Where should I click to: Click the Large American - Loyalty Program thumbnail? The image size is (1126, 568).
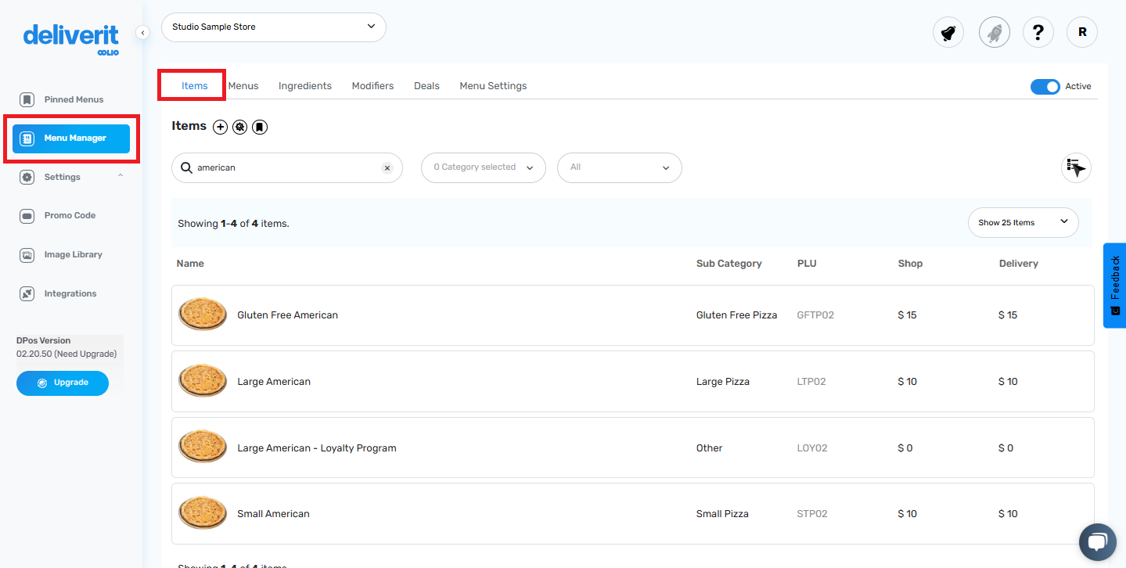coord(203,448)
